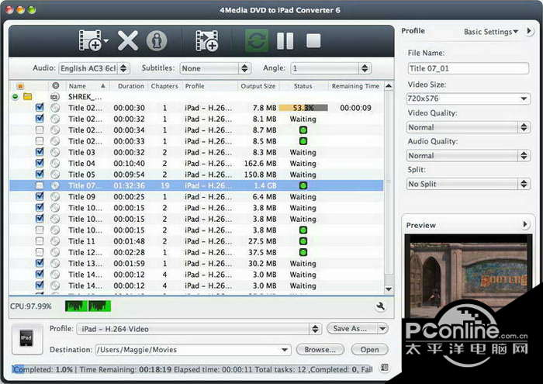Viewport: 543px width, 384px height.
Task: Click the CPU usage graph
Action: 88,306
